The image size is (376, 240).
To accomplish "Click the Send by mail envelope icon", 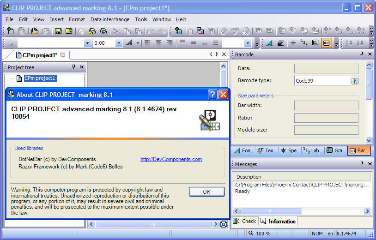I will pos(69,31).
